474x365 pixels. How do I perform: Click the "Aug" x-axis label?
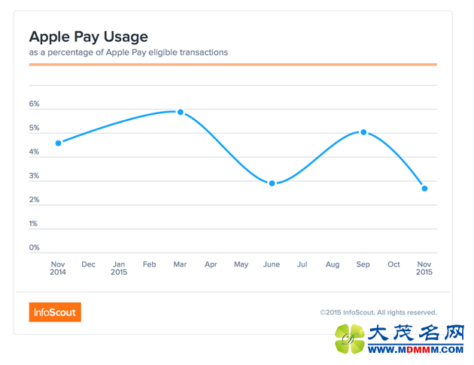(x=333, y=264)
